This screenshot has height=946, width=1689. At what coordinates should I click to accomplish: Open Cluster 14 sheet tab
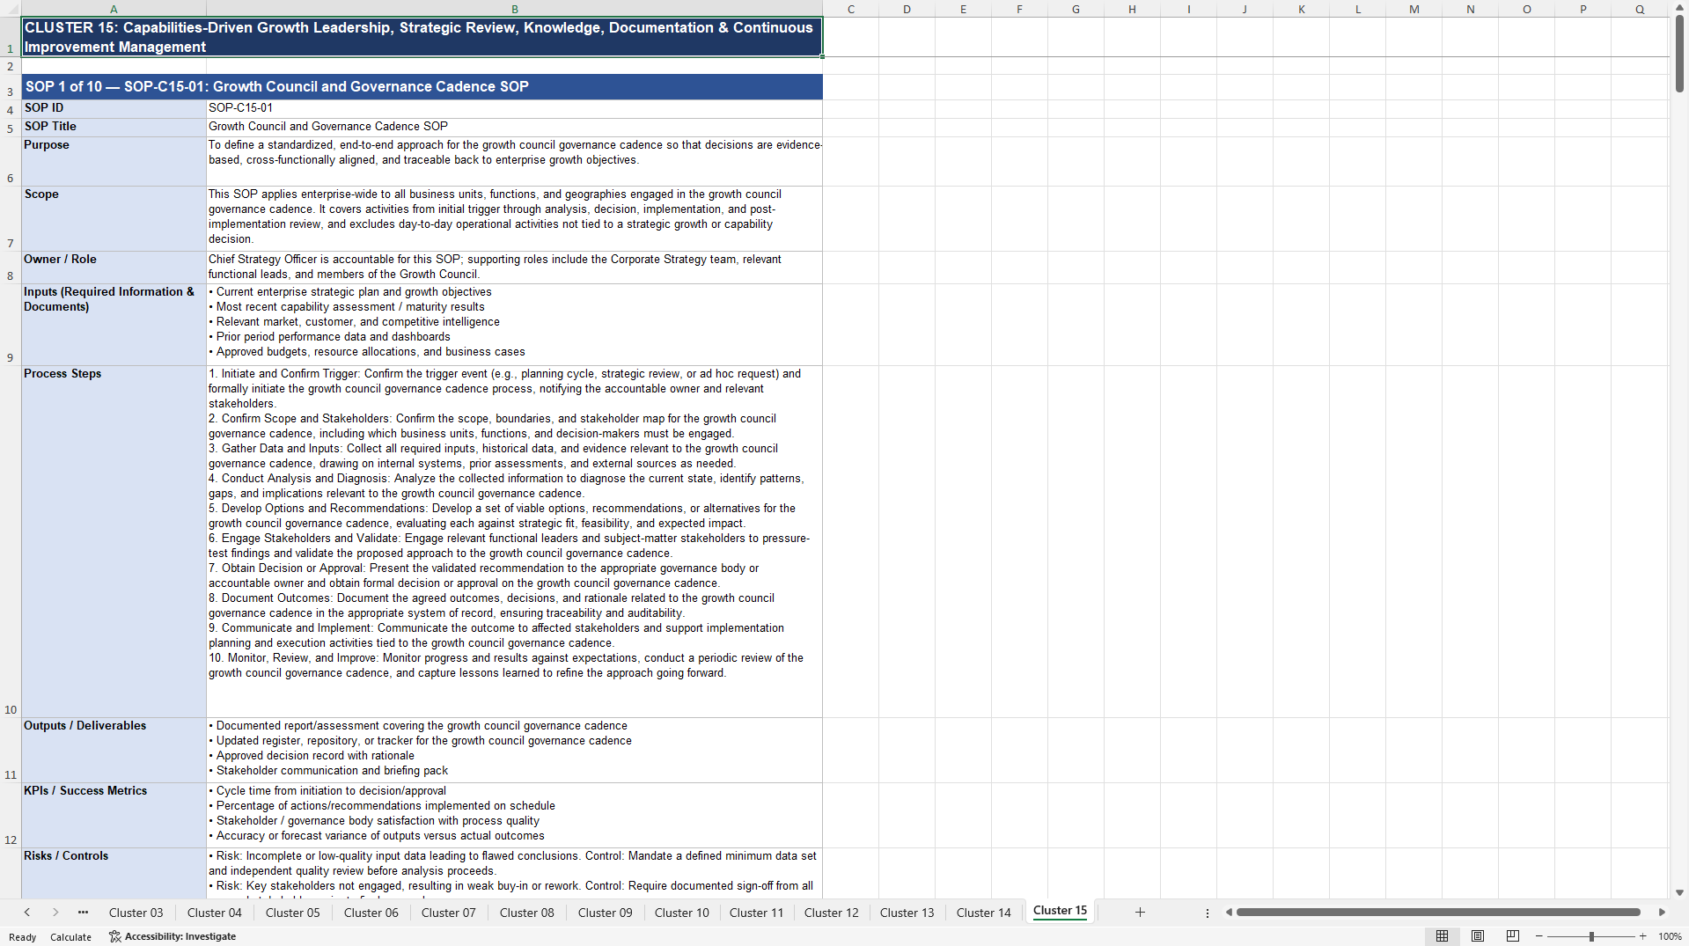983,913
